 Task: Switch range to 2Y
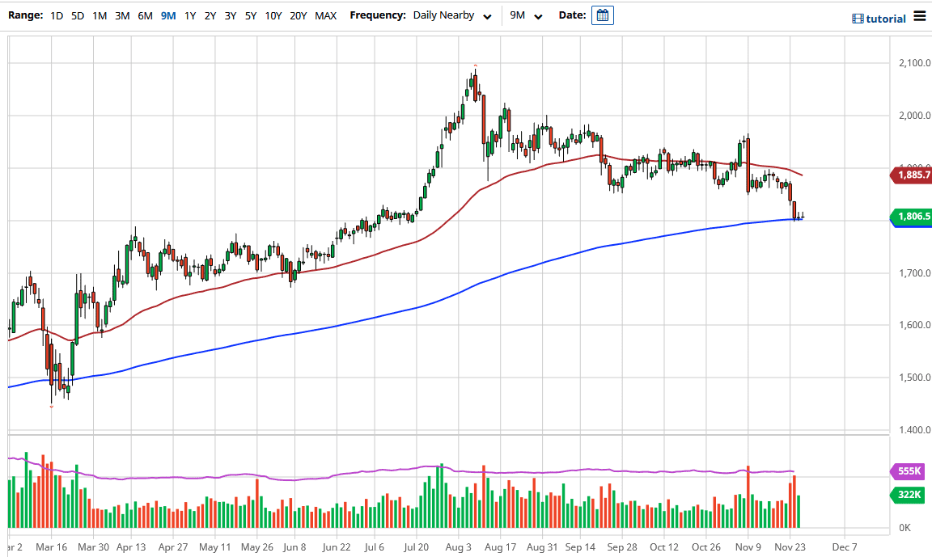coord(210,16)
